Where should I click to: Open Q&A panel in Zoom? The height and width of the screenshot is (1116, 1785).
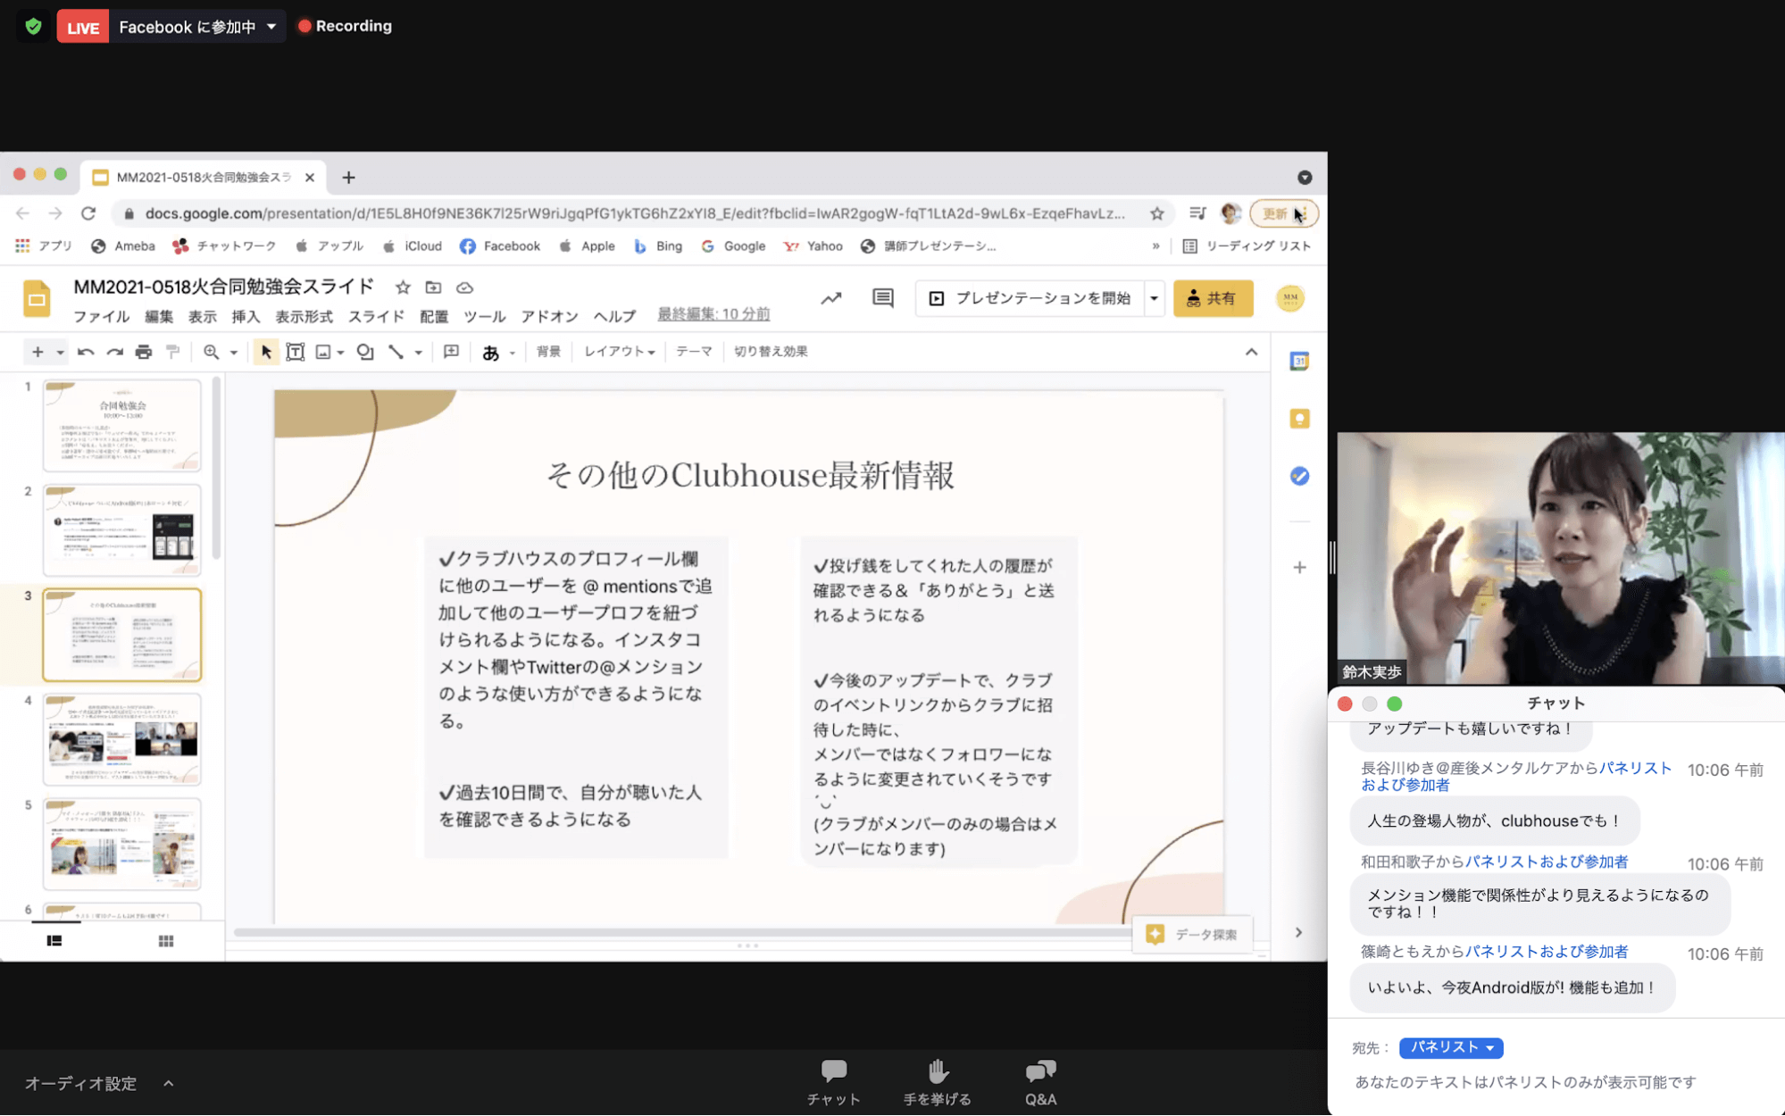pyautogui.click(x=1040, y=1082)
